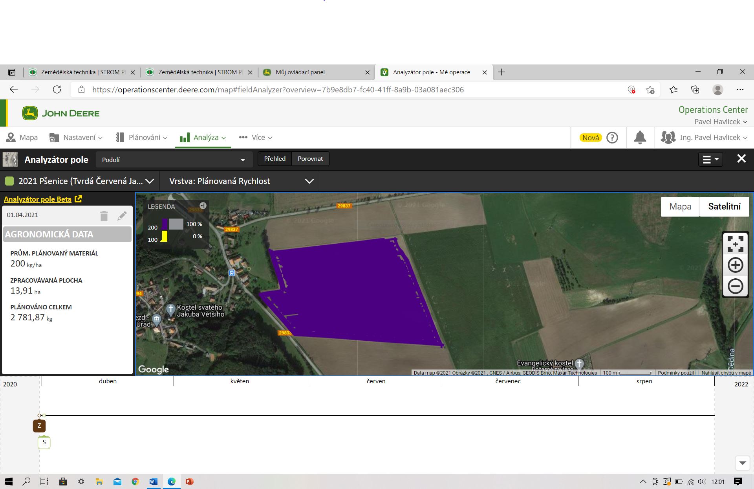Switch the map to Satelitní view
The image size is (754, 489).
(x=724, y=206)
